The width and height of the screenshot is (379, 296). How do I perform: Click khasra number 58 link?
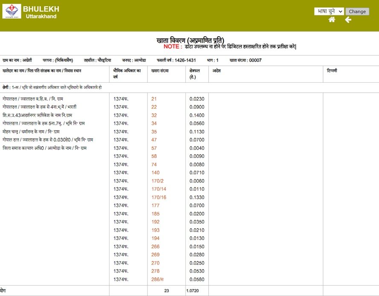154,156
